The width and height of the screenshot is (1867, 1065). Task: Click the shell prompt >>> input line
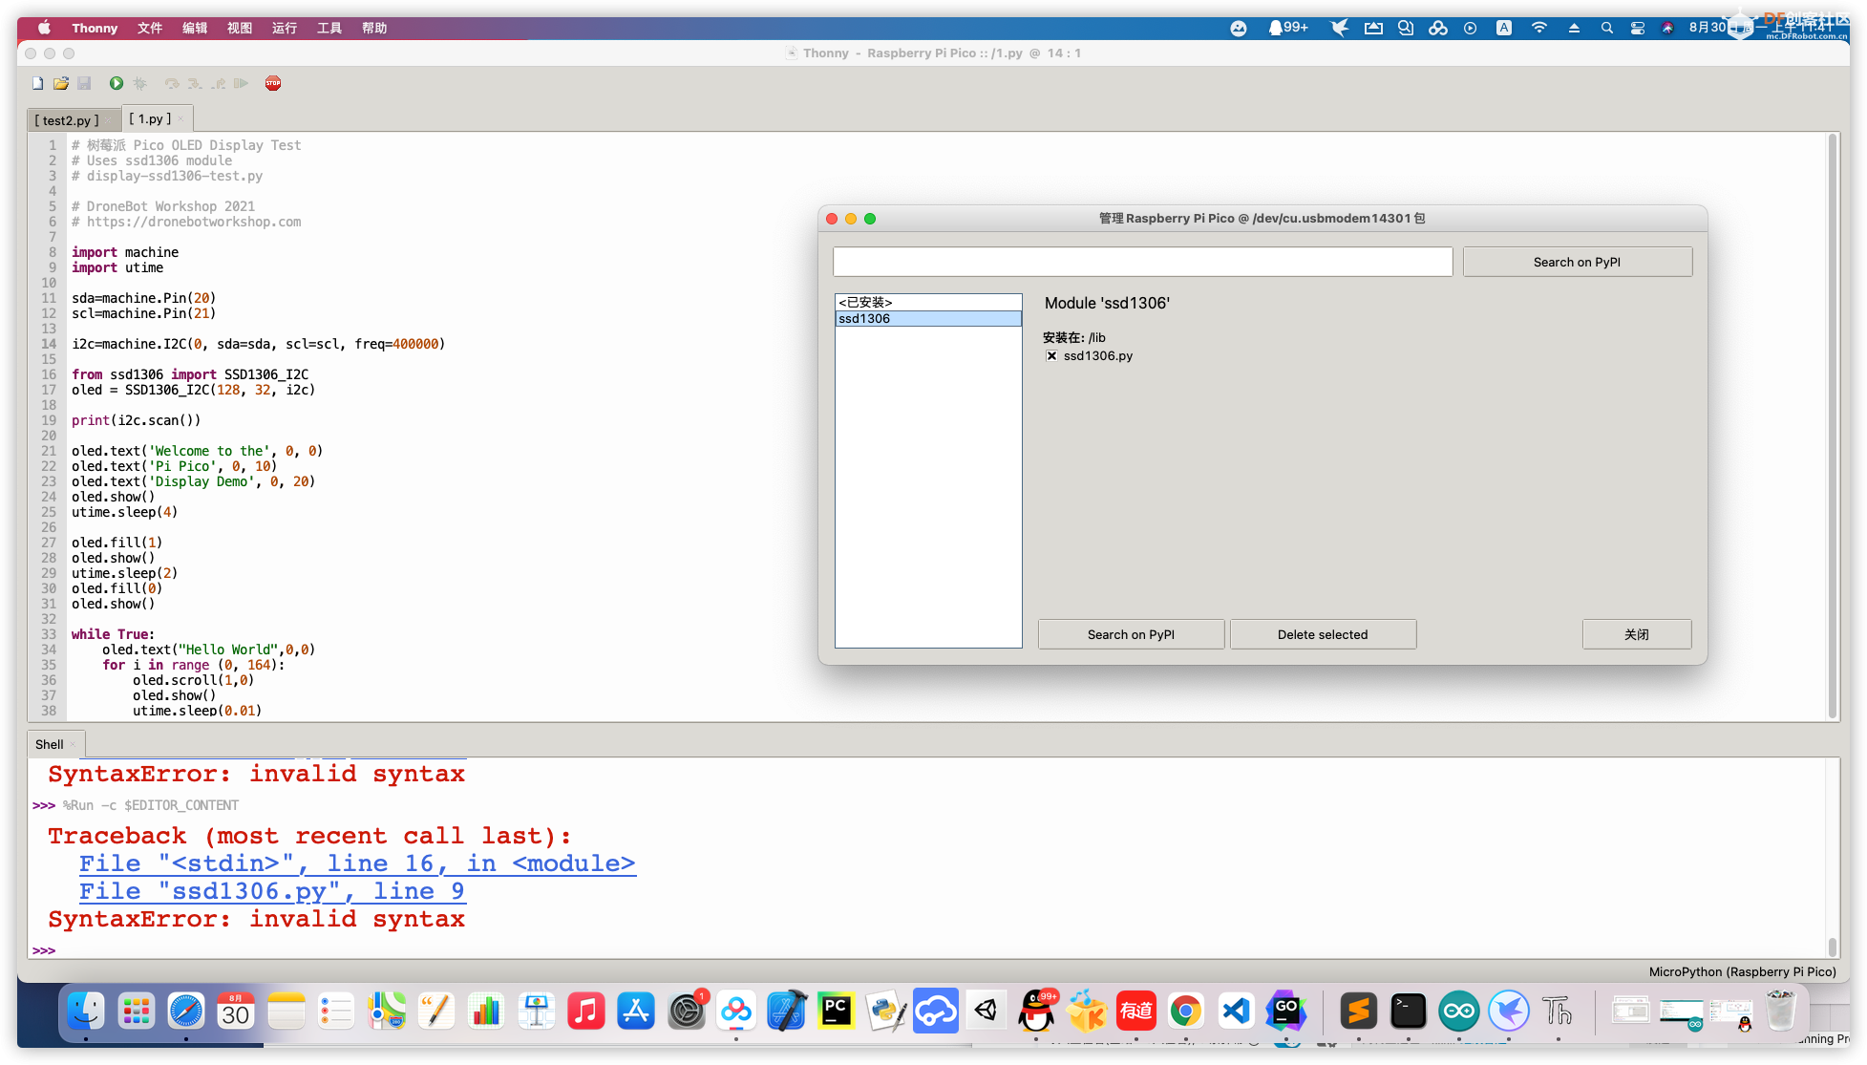tap(926, 950)
